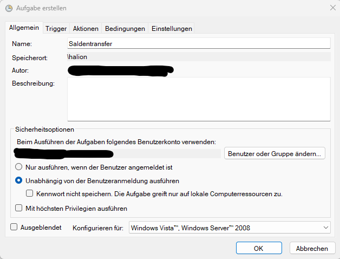Toggle the Ausgeblendet checkbox
The width and height of the screenshot is (340, 259).
click(15, 228)
